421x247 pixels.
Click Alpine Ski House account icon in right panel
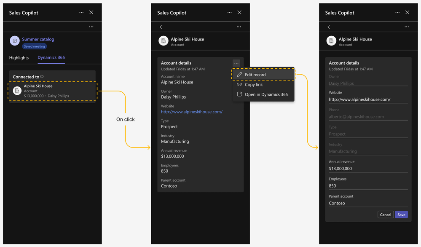point(331,41)
